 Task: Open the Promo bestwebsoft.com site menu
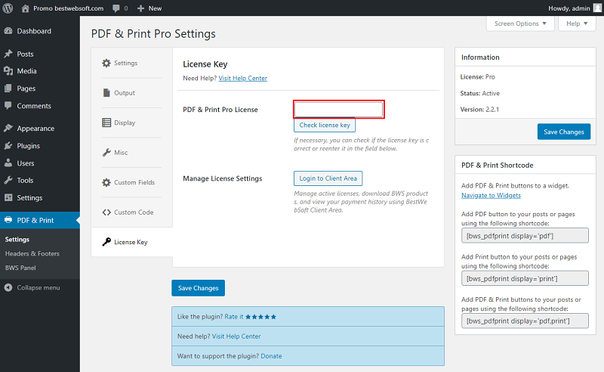click(63, 8)
